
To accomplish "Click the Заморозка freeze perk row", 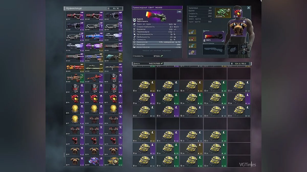I will click(x=157, y=42).
